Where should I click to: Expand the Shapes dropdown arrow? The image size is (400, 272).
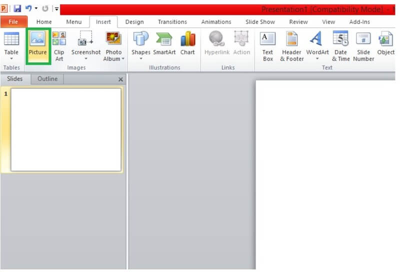click(141, 58)
